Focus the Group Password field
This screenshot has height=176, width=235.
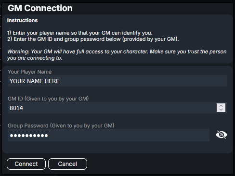(x=108, y=135)
